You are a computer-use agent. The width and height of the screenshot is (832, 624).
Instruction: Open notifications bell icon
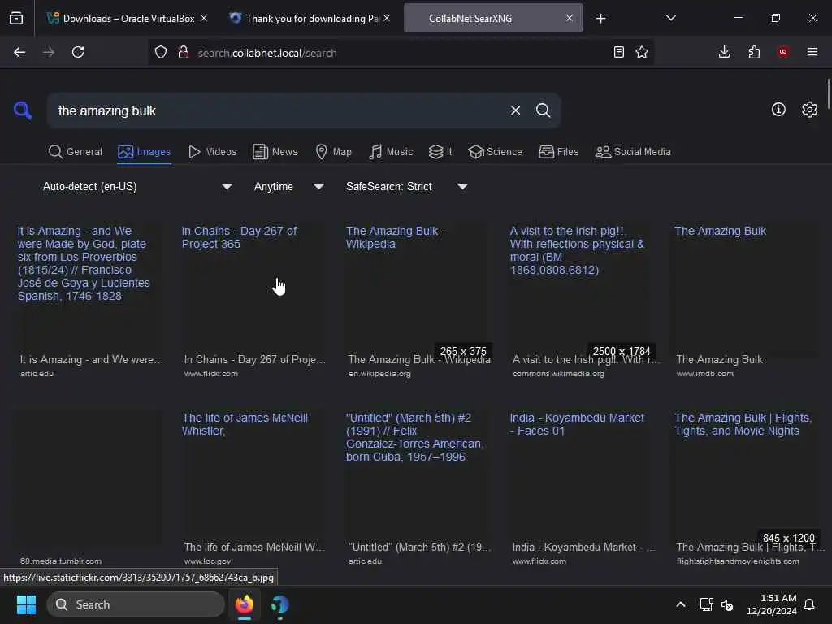click(809, 604)
